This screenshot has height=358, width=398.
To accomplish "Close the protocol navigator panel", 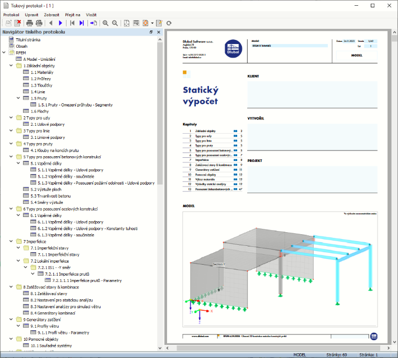I will [x=159, y=32].
